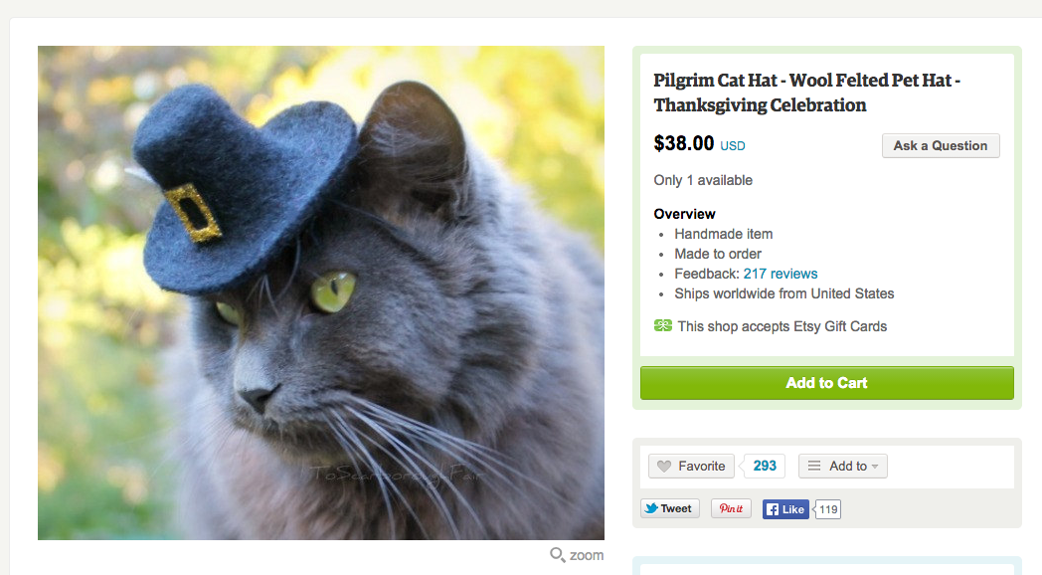
Task: Click the Pilgrim Cat Hat listing title
Action: point(806,93)
